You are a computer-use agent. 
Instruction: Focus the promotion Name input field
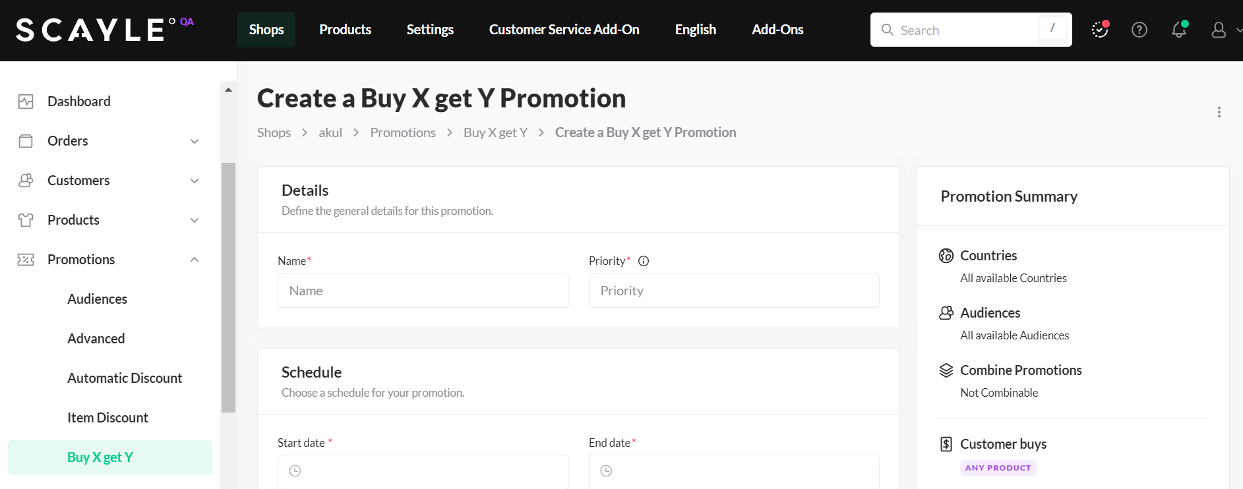tap(423, 291)
